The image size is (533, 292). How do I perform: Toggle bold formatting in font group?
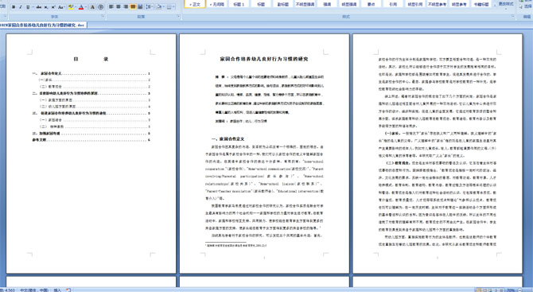coord(14,7)
